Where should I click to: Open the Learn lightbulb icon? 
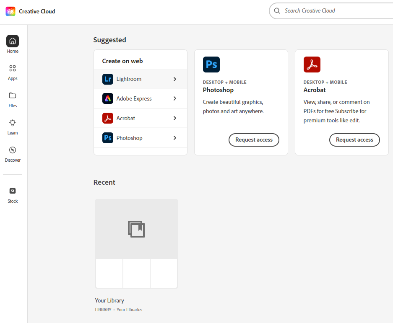[13, 123]
